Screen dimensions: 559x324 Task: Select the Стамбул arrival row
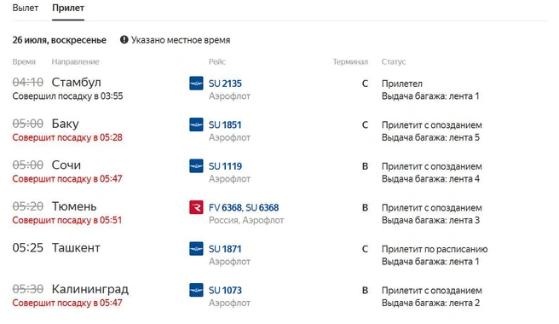point(279,90)
